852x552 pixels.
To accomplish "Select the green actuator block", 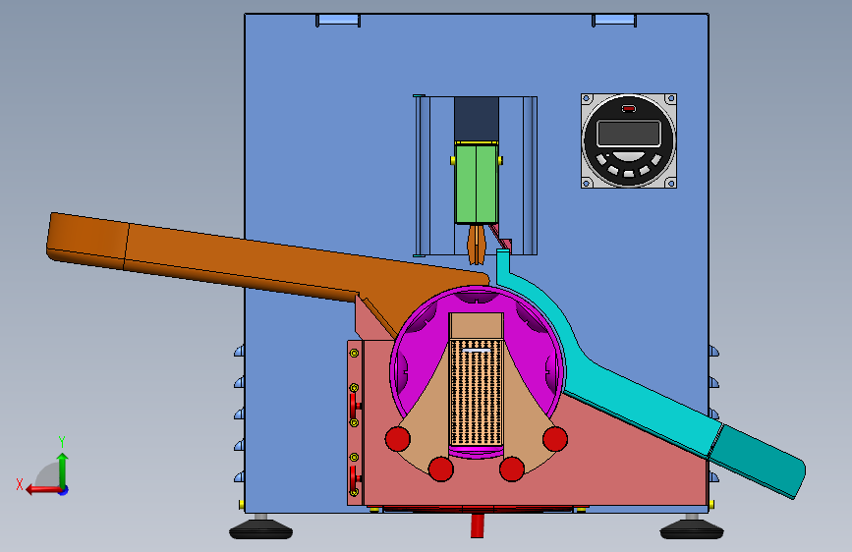I will click(x=477, y=184).
